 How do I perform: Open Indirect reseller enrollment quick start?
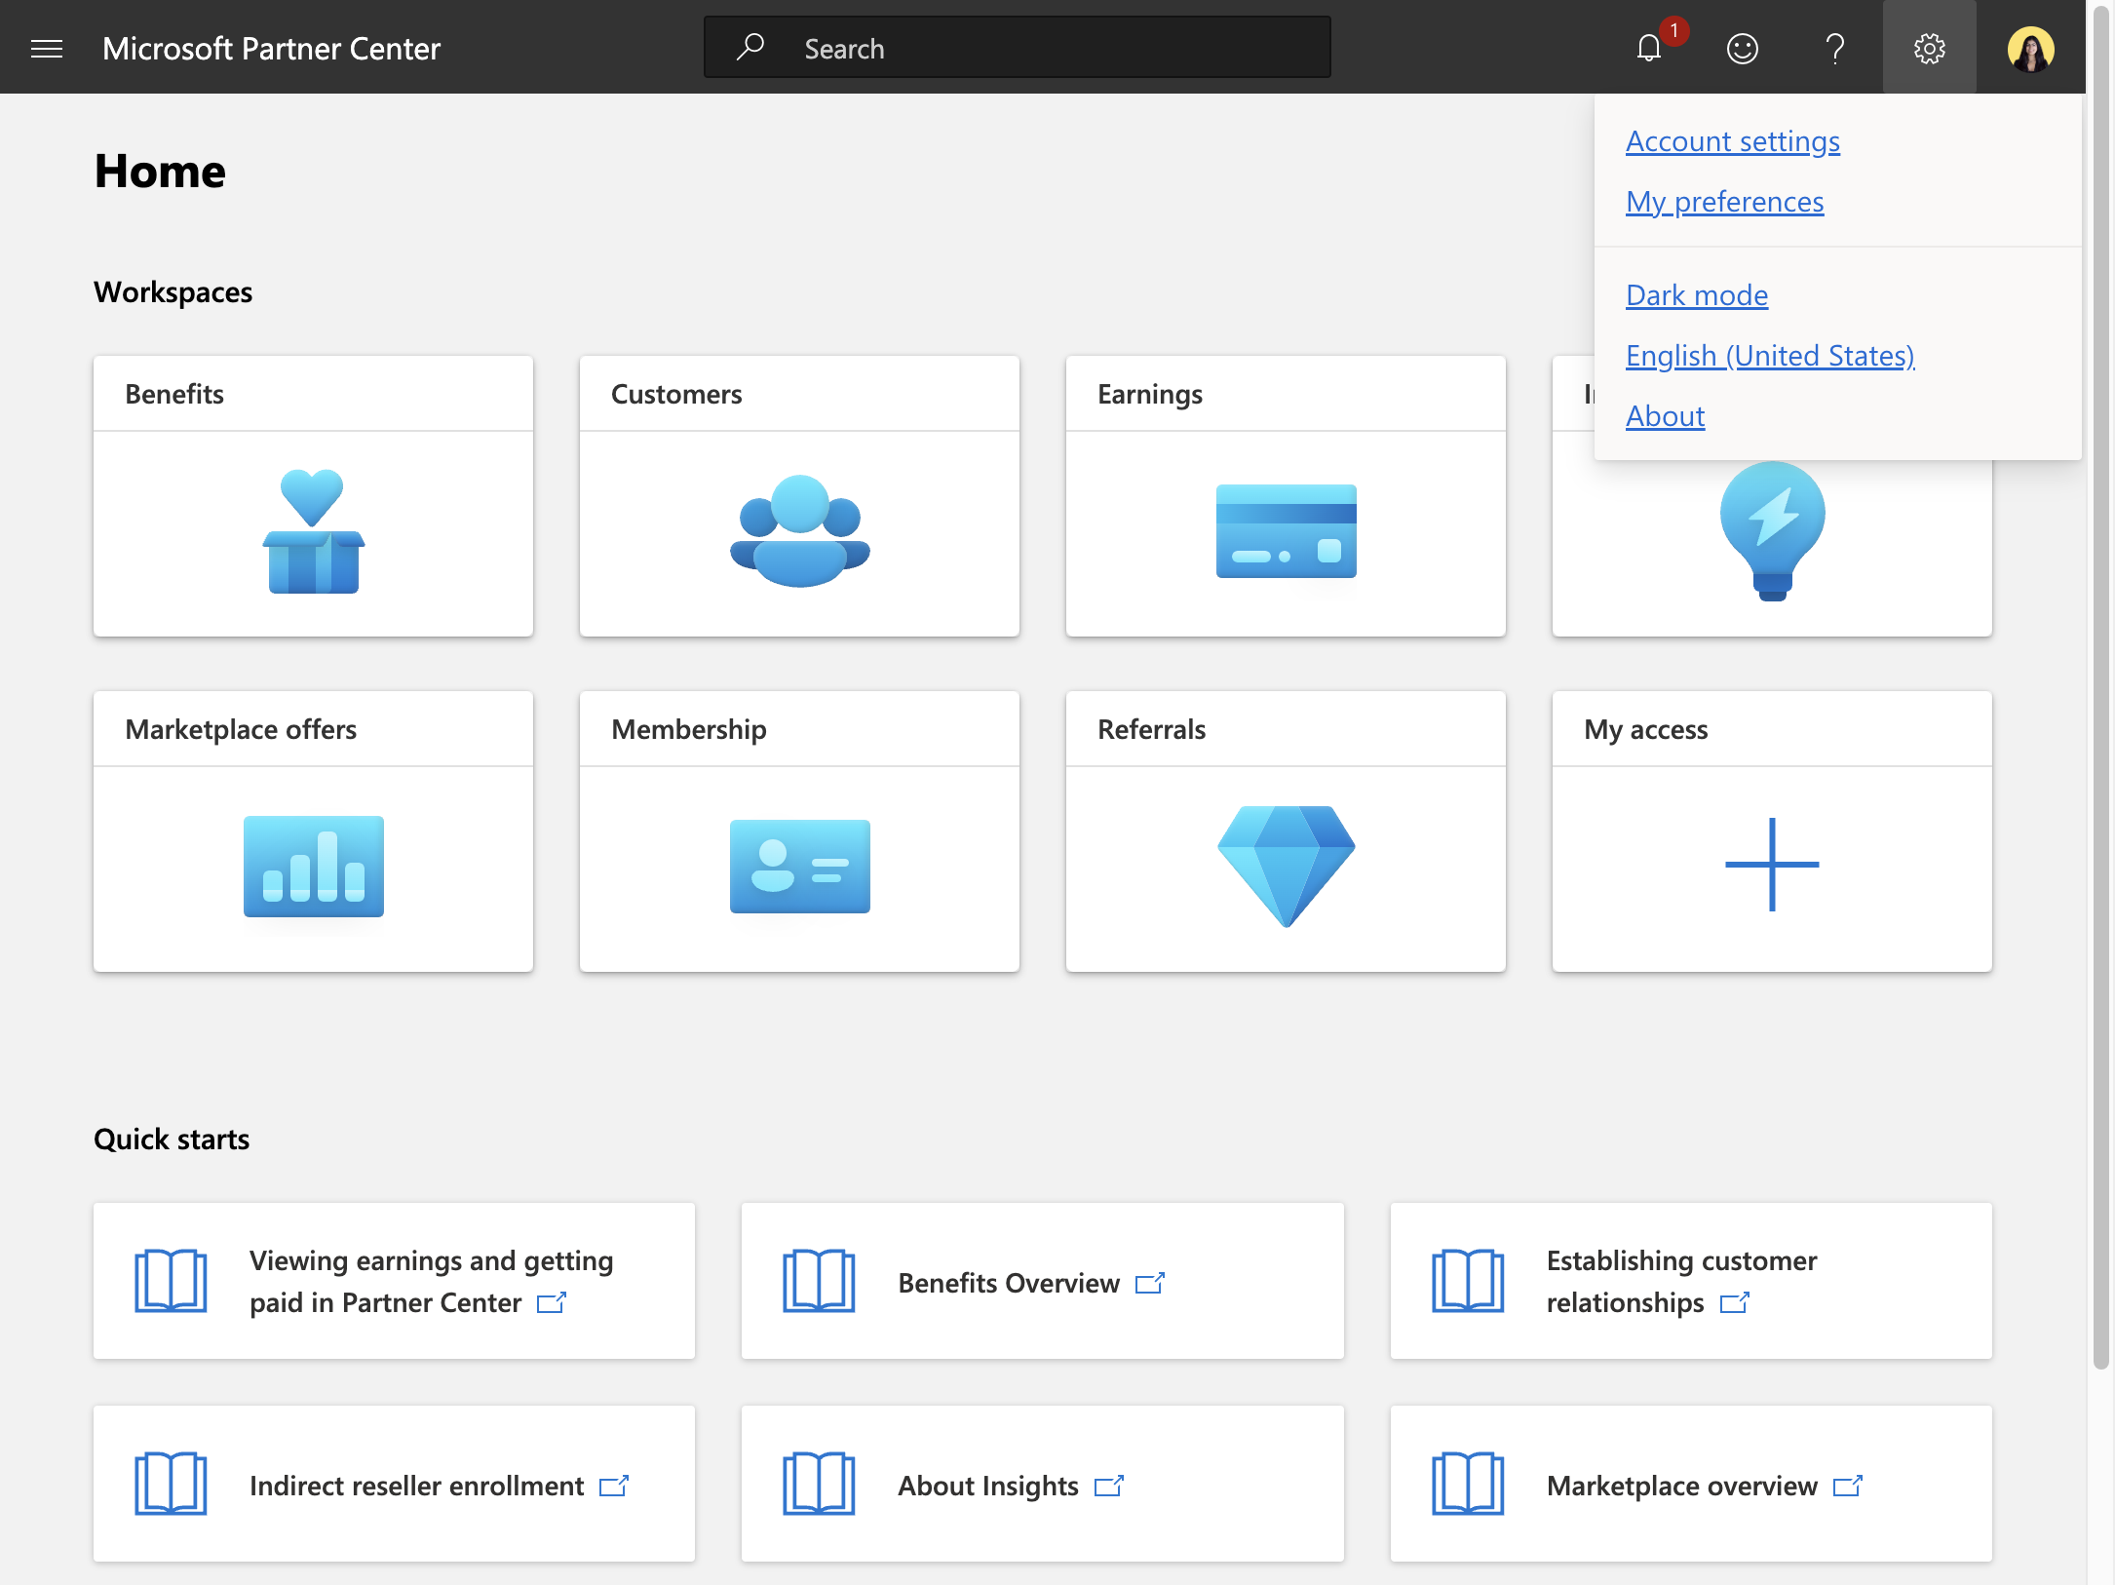pyautogui.click(x=395, y=1484)
